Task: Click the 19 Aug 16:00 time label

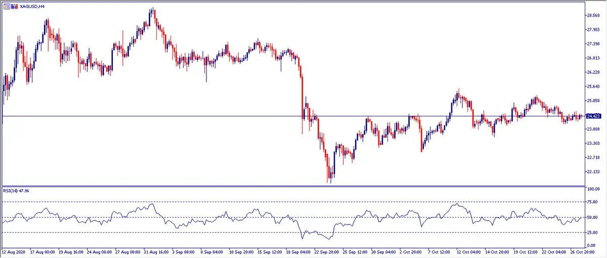Action: tap(70, 251)
